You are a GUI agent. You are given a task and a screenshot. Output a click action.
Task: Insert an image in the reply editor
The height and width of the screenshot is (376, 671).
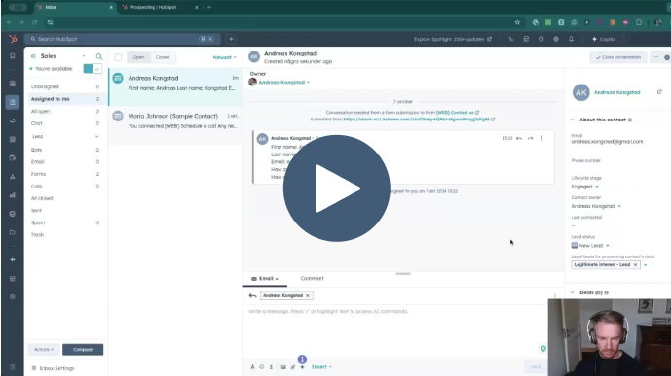283,367
